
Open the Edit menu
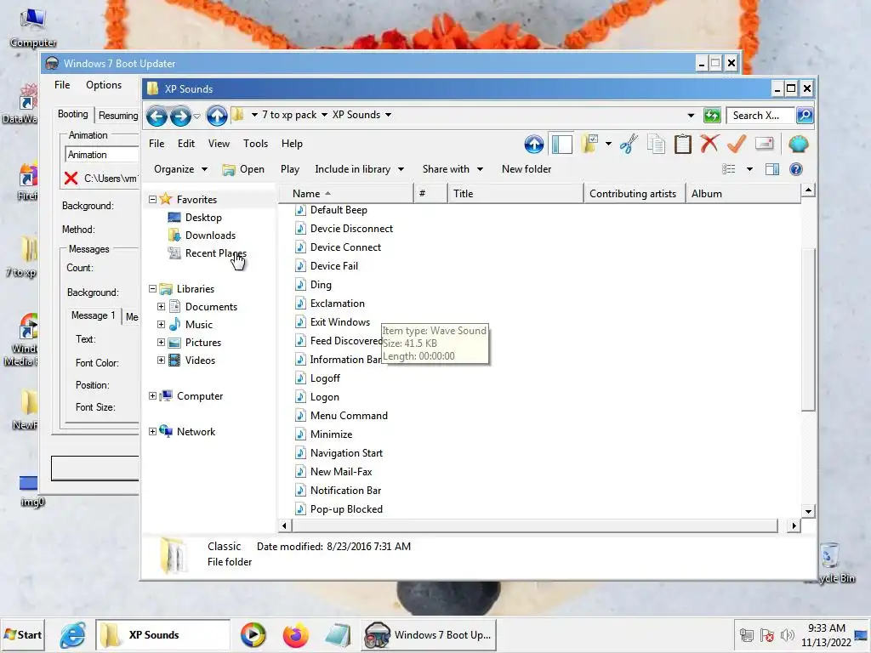coord(186,144)
